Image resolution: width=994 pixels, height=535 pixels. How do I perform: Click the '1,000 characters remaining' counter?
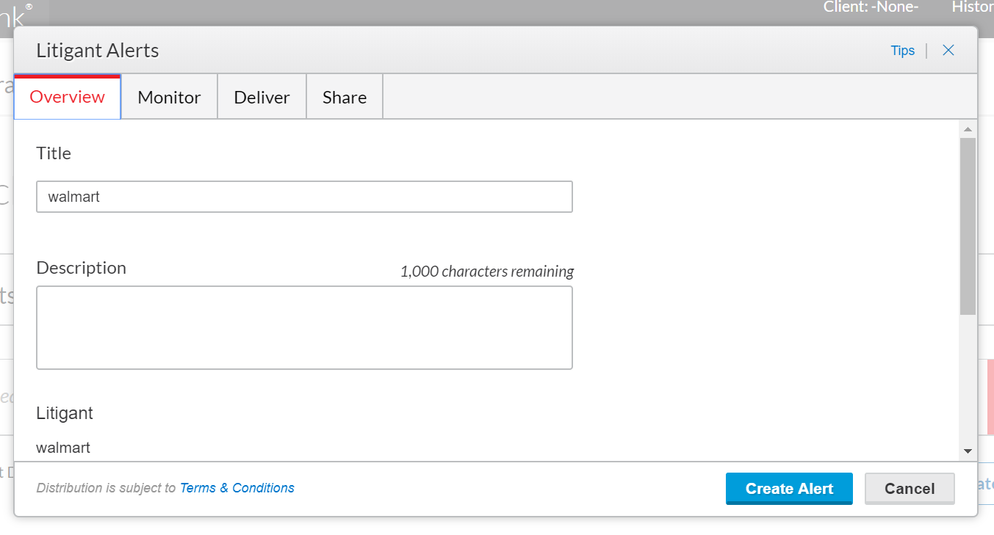tap(487, 272)
